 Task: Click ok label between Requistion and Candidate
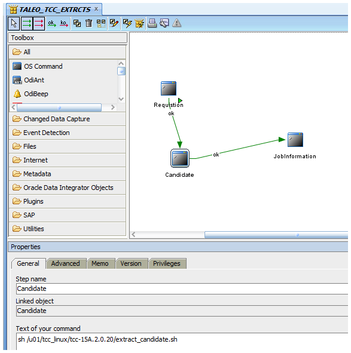171,113
